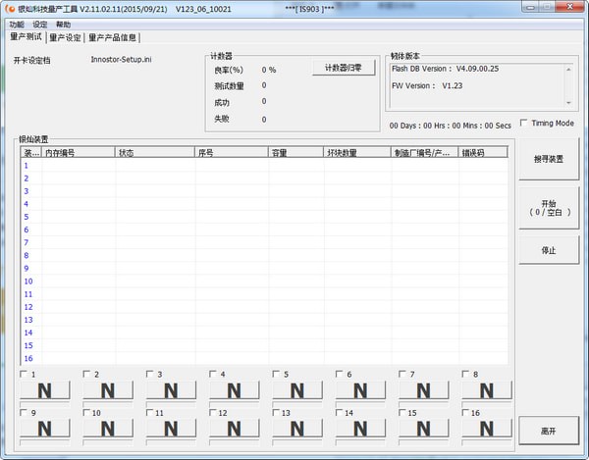Image resolution: width=589 pixels, height=460 pixels.
Task: Click the 停止 stop button
Action: point(548,250)
